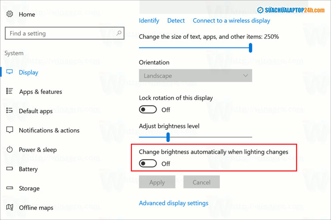Click the Battery icon in sidebar

point(10,169)
